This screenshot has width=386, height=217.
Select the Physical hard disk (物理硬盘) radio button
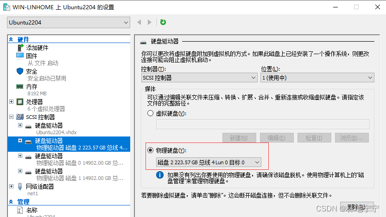click(151, 150)
